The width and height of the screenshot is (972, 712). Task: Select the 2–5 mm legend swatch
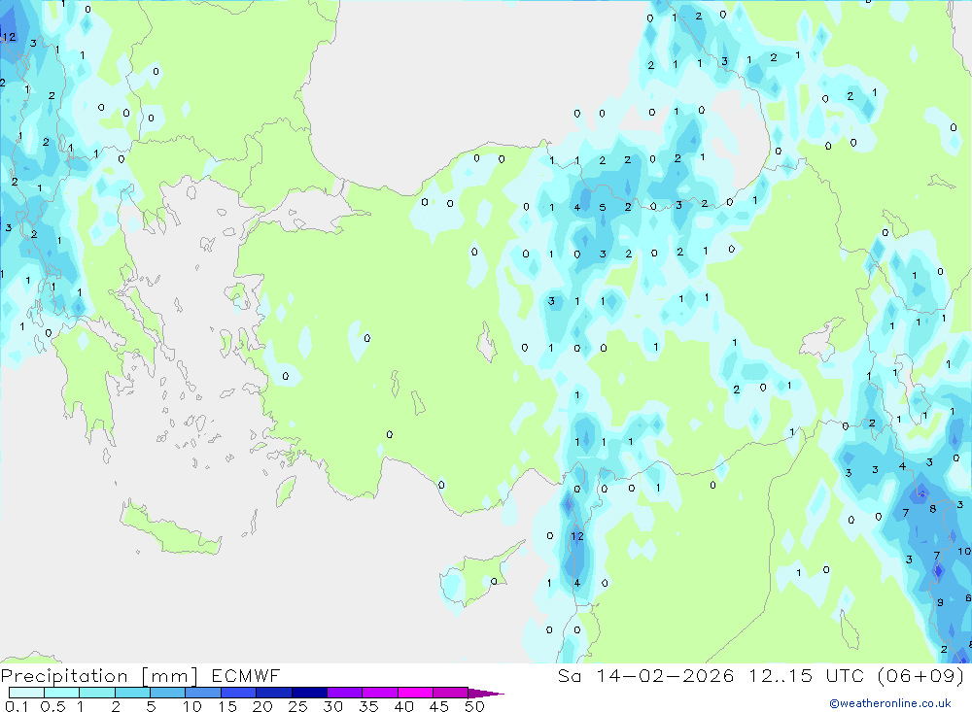132,693
